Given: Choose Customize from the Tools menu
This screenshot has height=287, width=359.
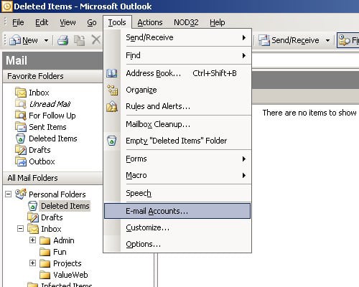Looking at the screenshot, I should (x=177, y=227).
